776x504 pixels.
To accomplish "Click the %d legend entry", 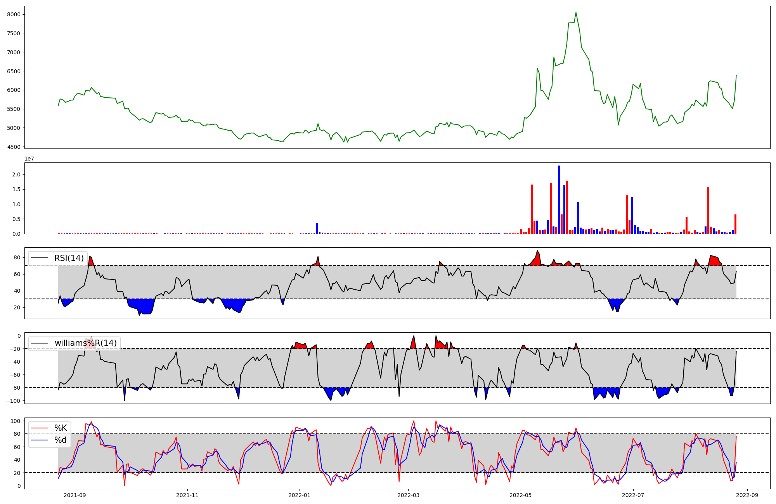I will [61, 440].
